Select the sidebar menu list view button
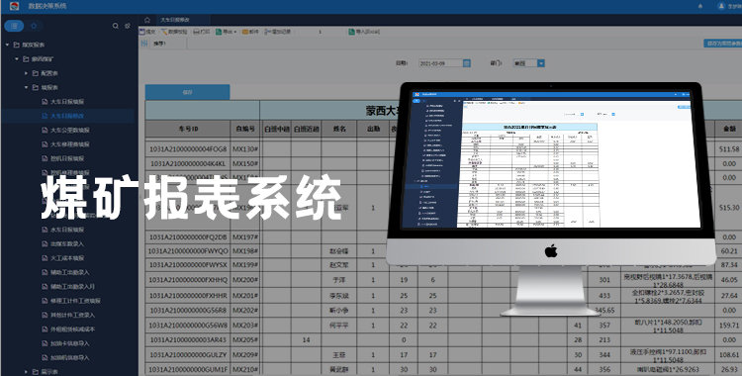 [x=14, y=26]
